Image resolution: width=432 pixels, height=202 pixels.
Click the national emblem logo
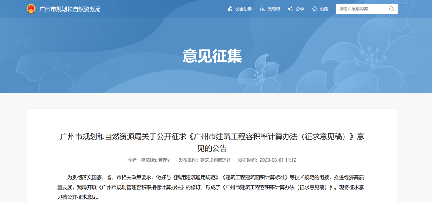click(x=31, y=9)
